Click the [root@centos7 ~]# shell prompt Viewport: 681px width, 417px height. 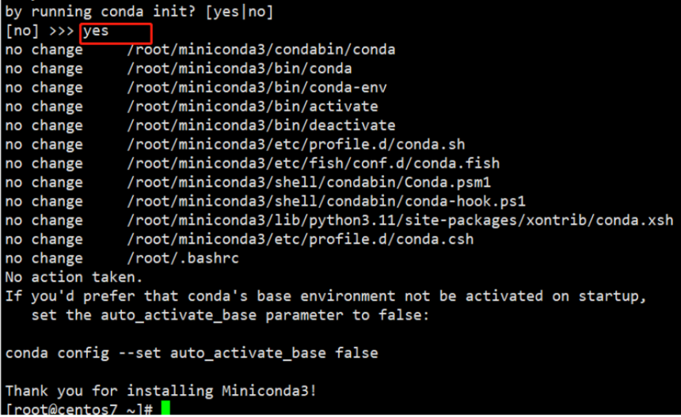(79, 409)
